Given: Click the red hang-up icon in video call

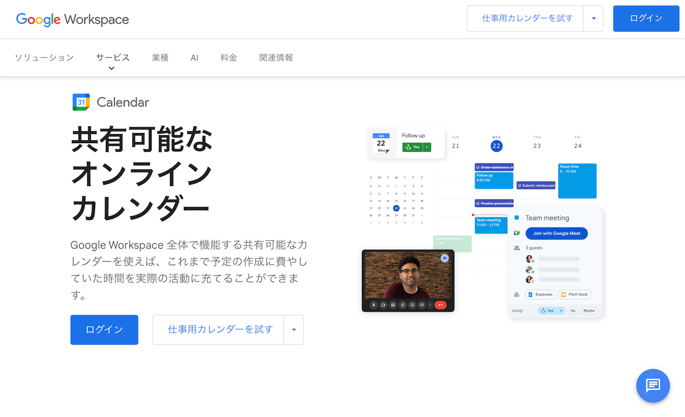Looking at the screenshot, I should point(440,305).
